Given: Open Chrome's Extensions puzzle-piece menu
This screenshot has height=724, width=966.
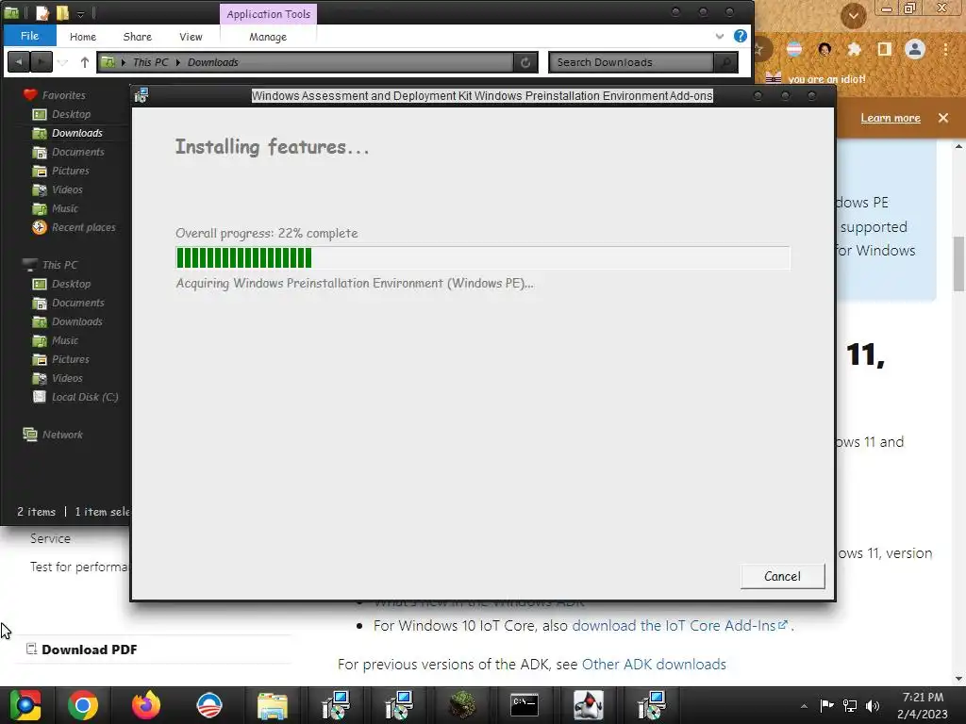Looking at the screenshot, I should [x=854, y=49].
